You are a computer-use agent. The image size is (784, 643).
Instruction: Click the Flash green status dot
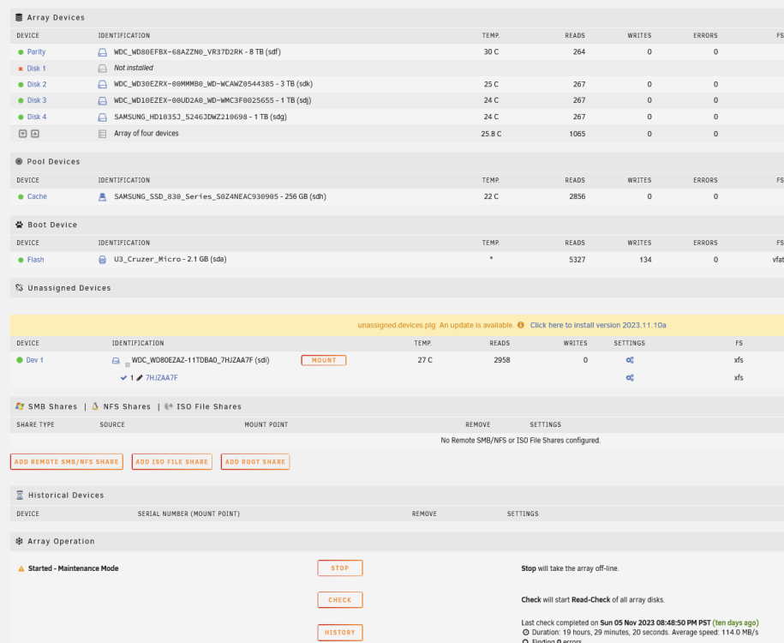coord(21,260)
